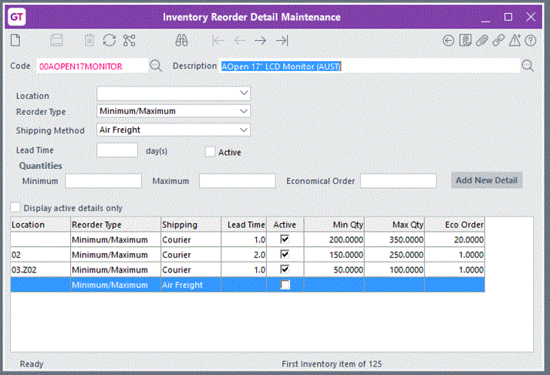The width and height of the screenshot is (550, 375).
Task: Click the Add New Detail button
Action: (487, 181)
